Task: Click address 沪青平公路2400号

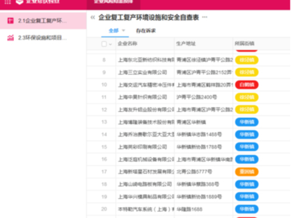Action: click(197, 97)
